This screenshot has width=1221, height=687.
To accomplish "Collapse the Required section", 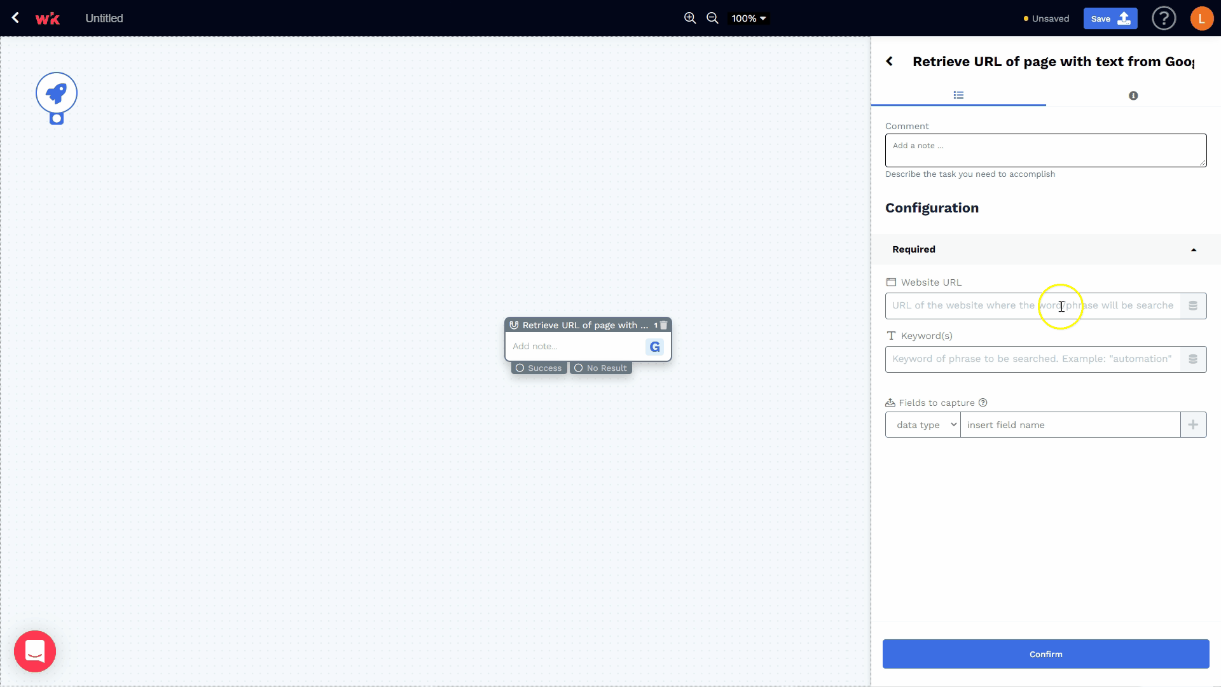I will [1045, 249].
